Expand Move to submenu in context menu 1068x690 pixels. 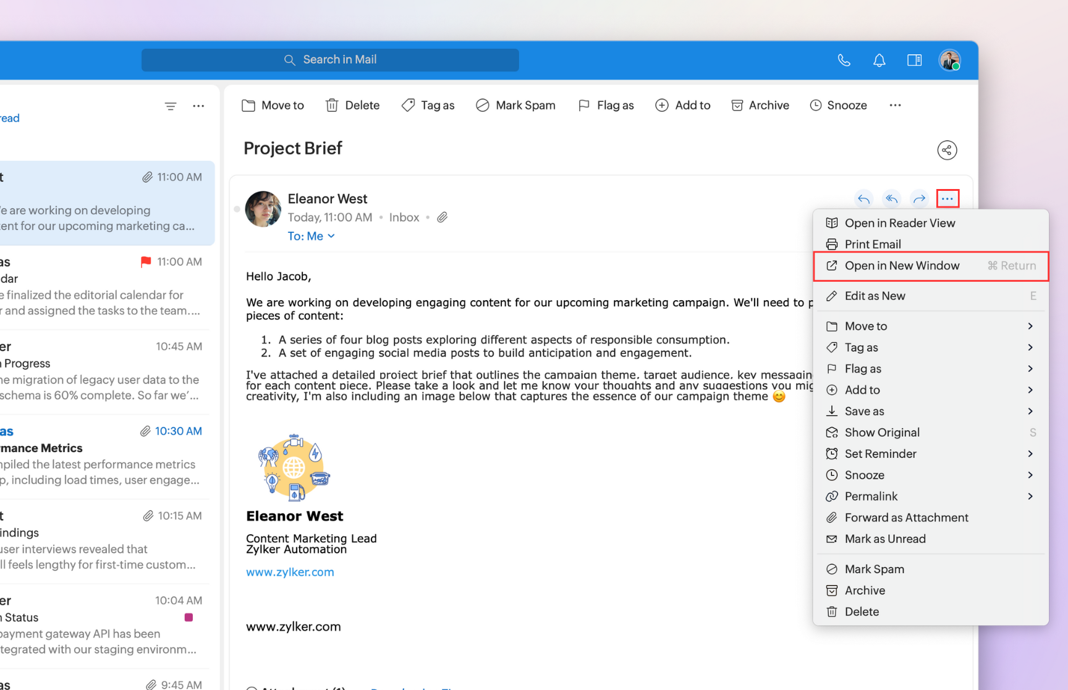931,326
